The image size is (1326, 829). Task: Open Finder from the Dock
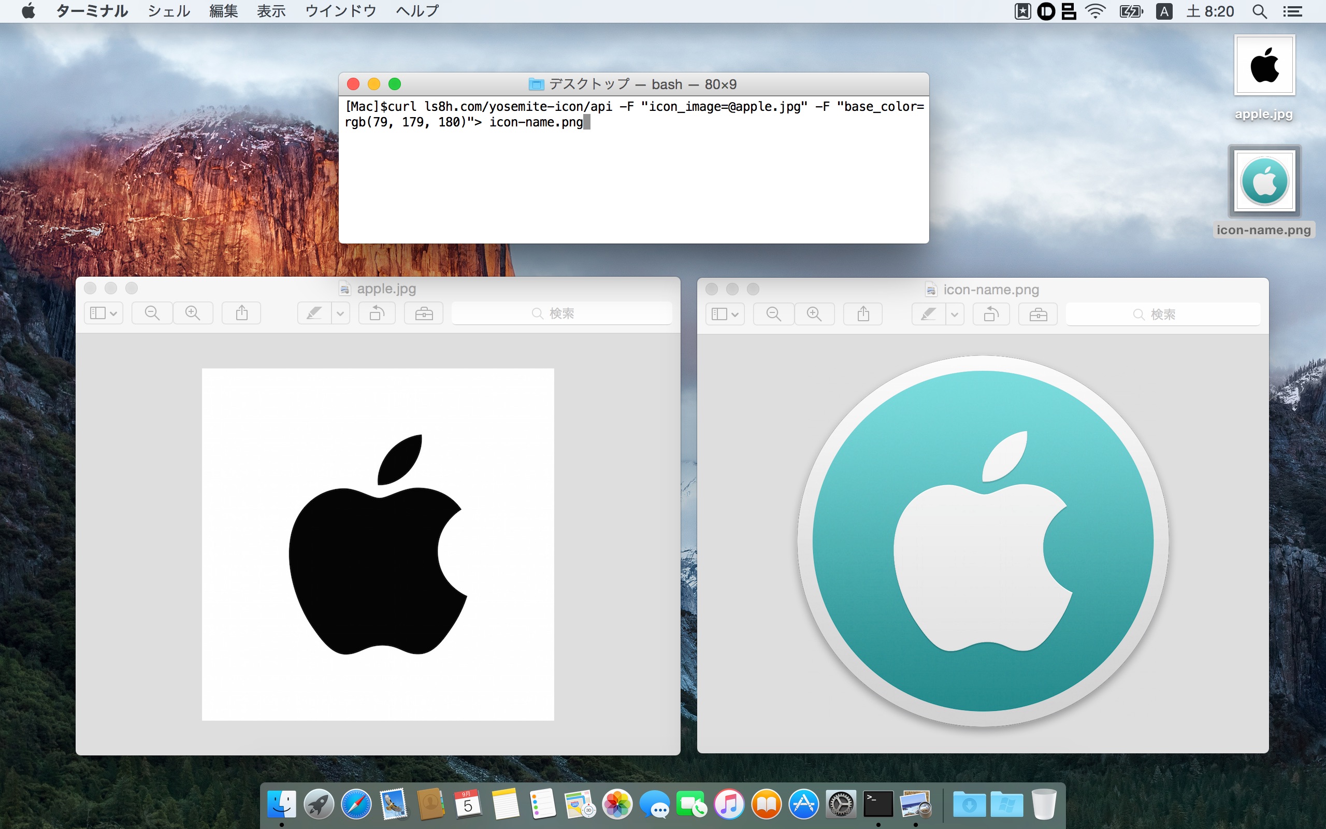point(282,804)
